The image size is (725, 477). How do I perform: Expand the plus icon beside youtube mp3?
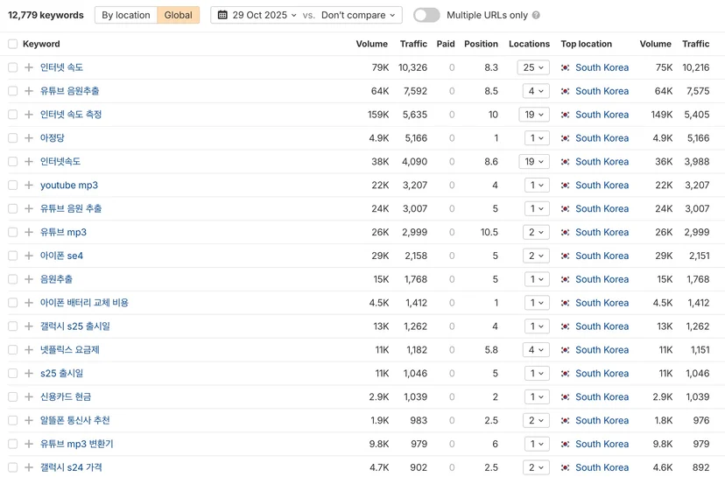click(x=29, y=185)
